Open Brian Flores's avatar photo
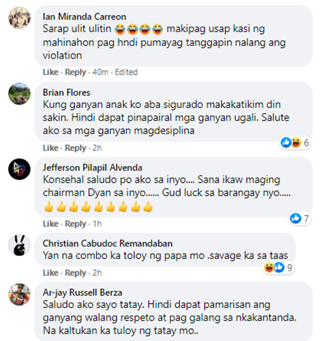This screenshot has height=341, width=336. click(x=19, y=93)
